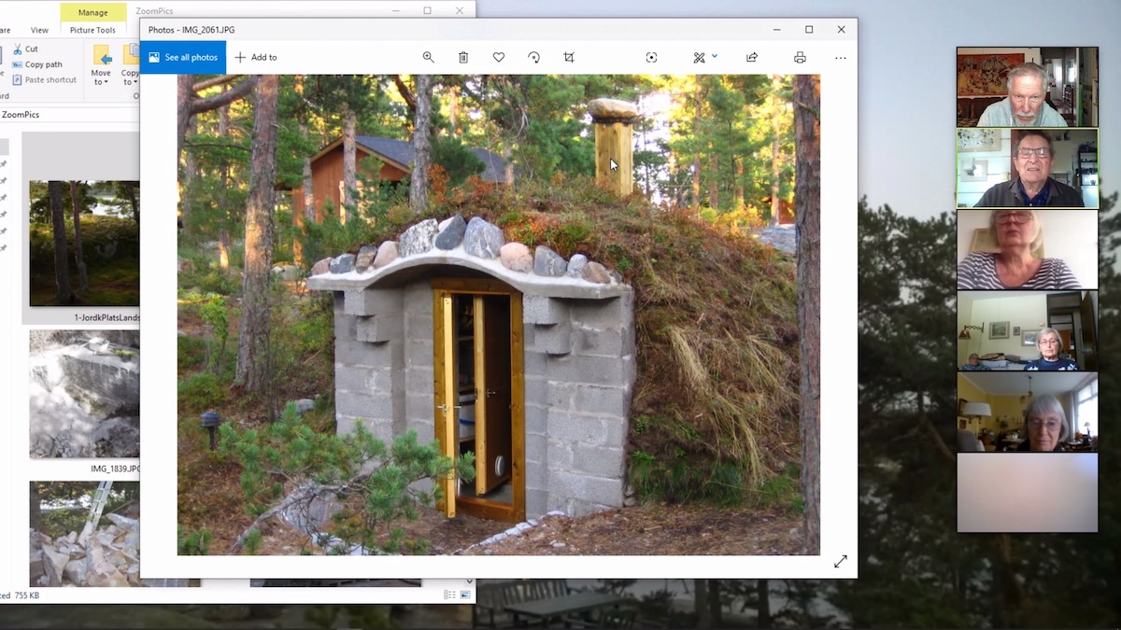Switch to the Picture Tools tab
Image resolution: width=1121 pixels, height=630 pixels.
coord(92,30)
